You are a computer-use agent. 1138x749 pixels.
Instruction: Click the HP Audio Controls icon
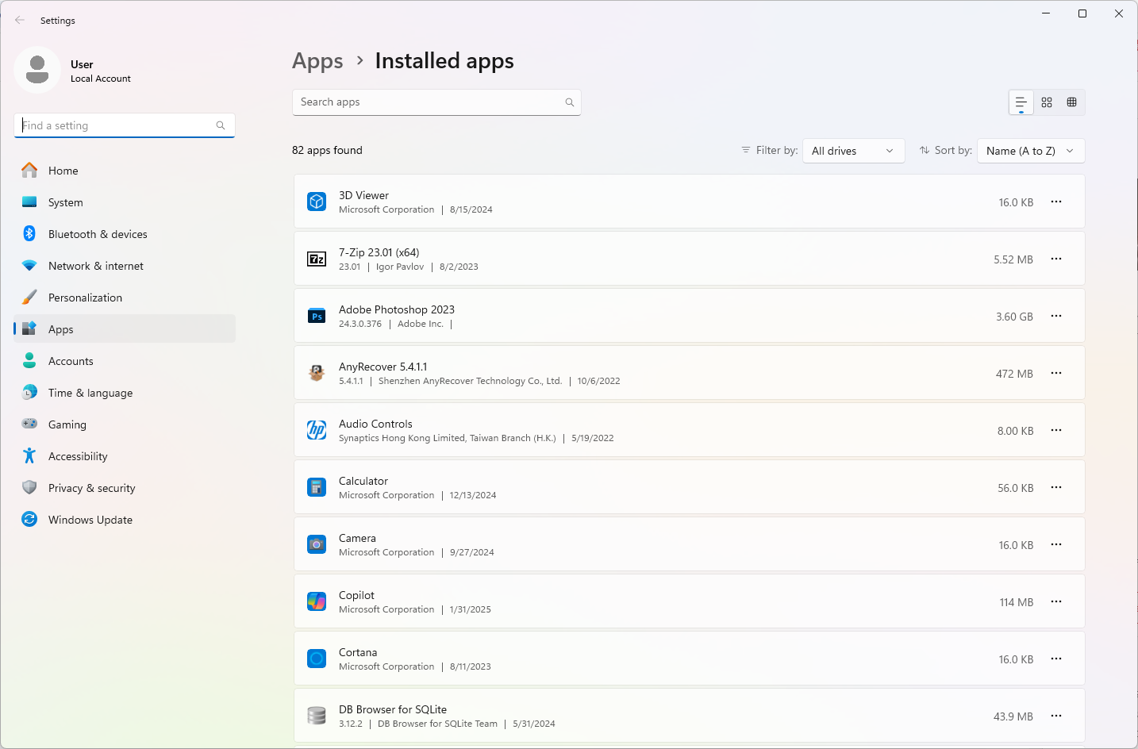317,430
